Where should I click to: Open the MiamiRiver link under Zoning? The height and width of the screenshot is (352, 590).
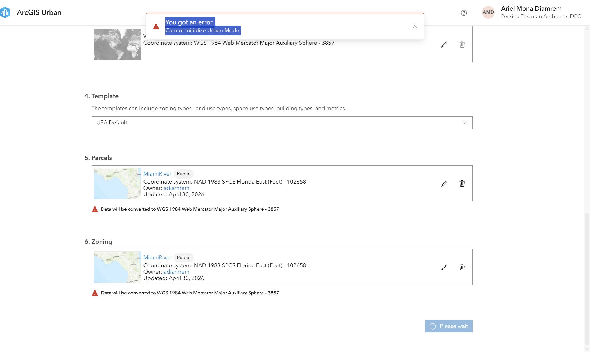pyautogui.click(x=157, y=257)
